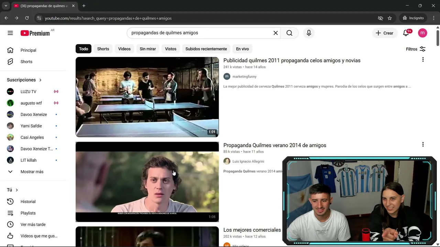Open account avatar menu
Viewport: 440px width, 247px height.
(x=422, y=33)
